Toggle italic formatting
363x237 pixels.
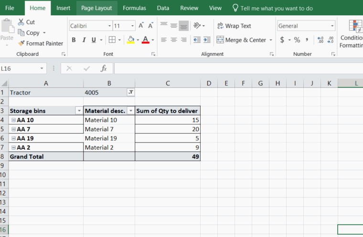[84, 40]
